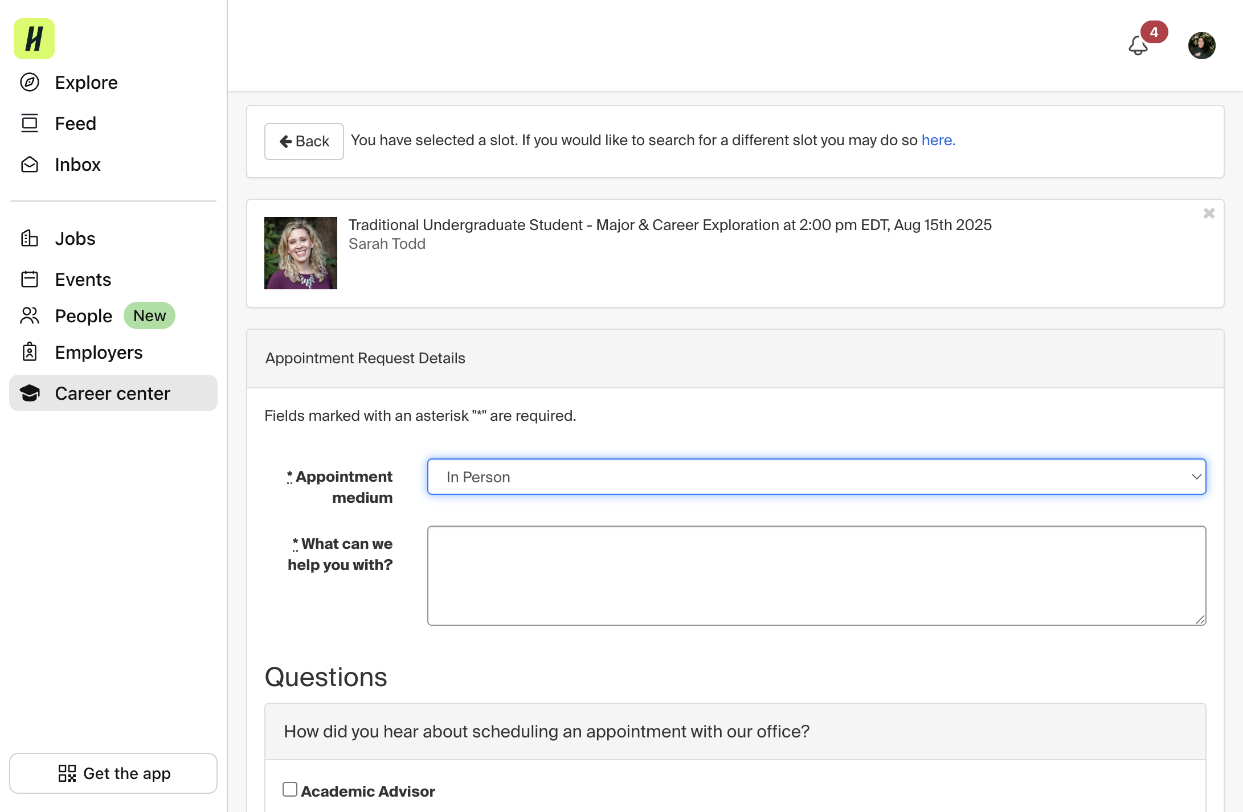Open the Inbox envelope icon

coord(30,165)
